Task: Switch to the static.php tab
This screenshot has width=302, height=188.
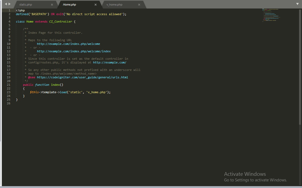Action: click(26, 5)
